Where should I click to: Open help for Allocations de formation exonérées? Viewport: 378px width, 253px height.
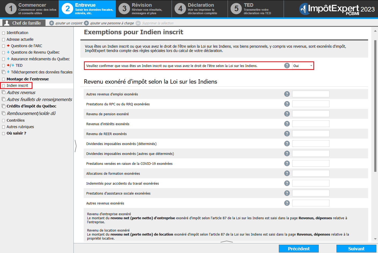(x=287, y=173)
